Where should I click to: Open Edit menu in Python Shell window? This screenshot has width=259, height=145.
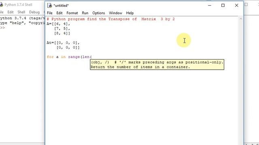click(10, 12)
